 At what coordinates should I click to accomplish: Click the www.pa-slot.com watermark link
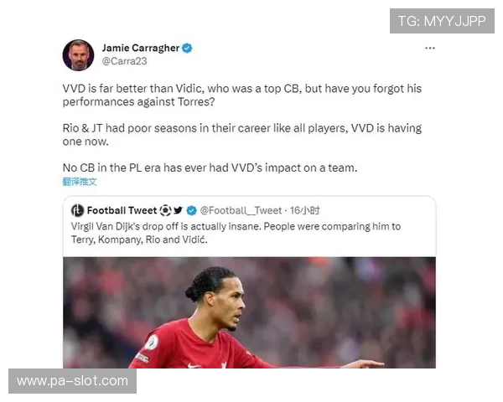pyautogui.click(x=72, y=381)
